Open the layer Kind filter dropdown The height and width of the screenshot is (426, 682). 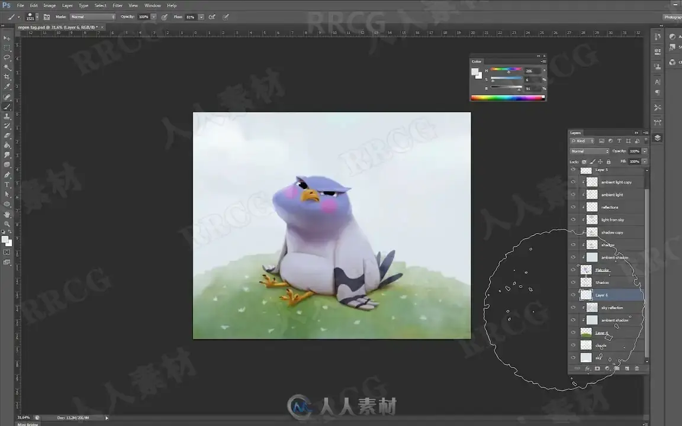click(x=583, y=141)
